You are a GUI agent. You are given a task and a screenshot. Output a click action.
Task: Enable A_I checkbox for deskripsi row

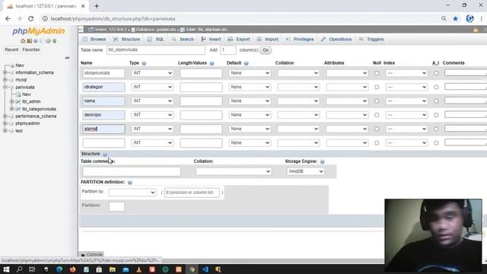[x=436, y=115]
